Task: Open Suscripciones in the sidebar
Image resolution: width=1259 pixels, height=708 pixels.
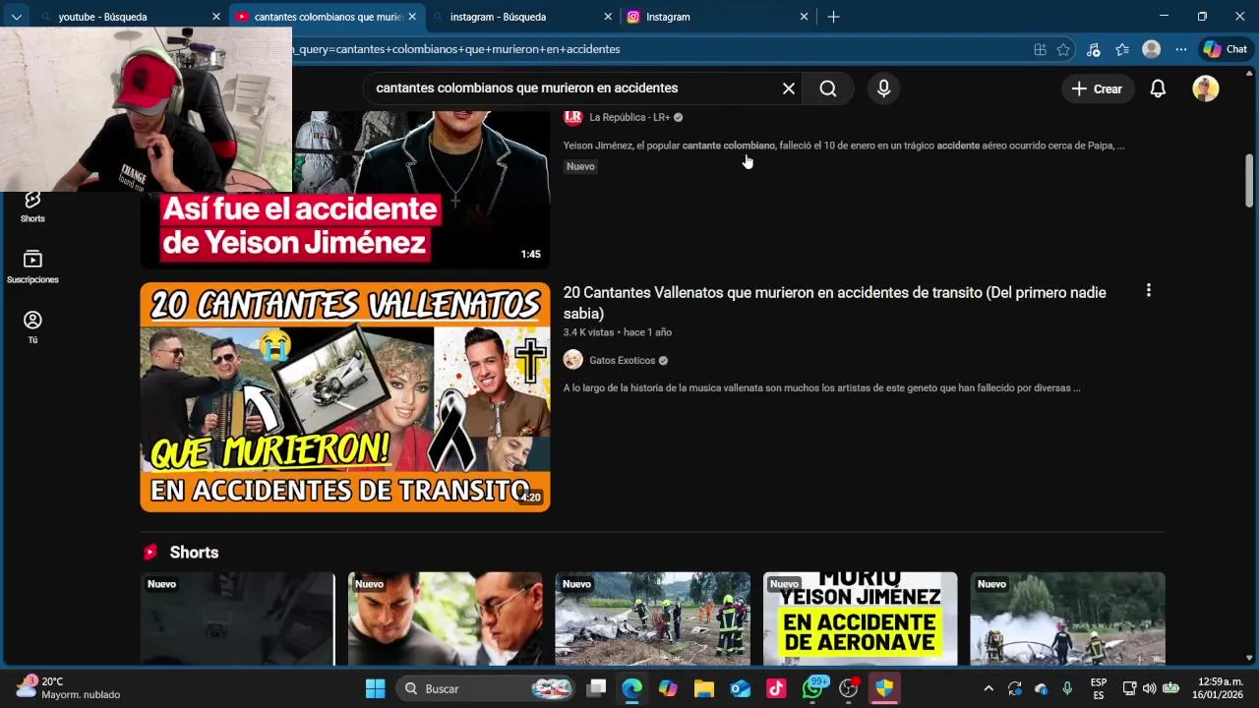Action: click(x=32, y=266)
